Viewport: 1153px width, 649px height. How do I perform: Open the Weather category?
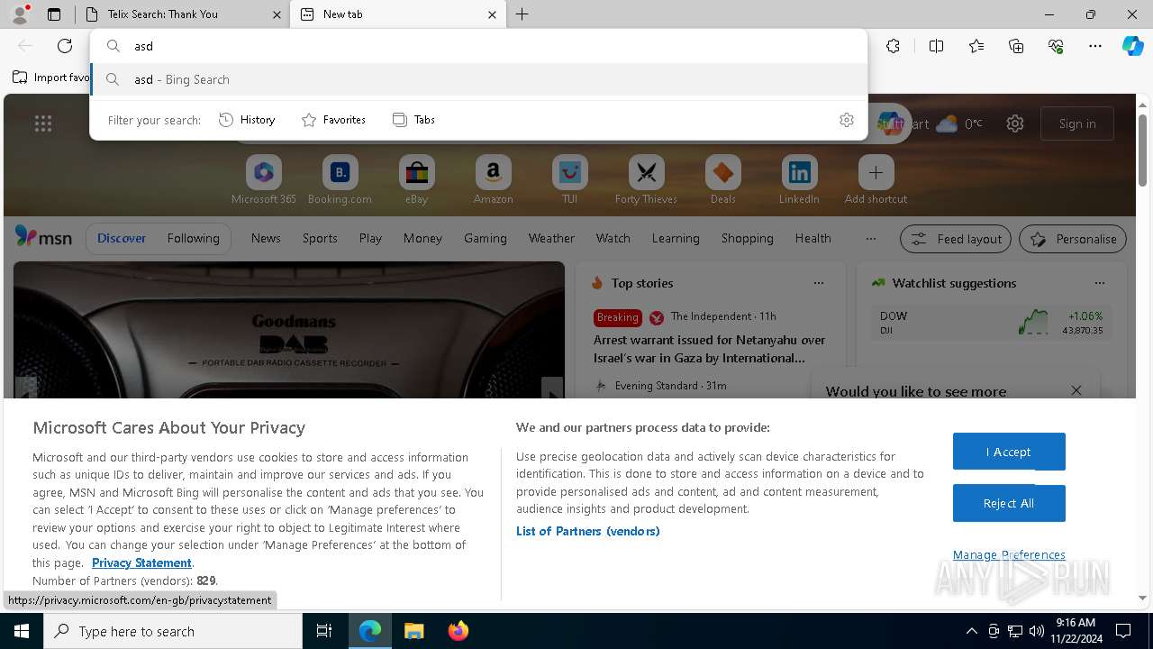click(551, 239)
